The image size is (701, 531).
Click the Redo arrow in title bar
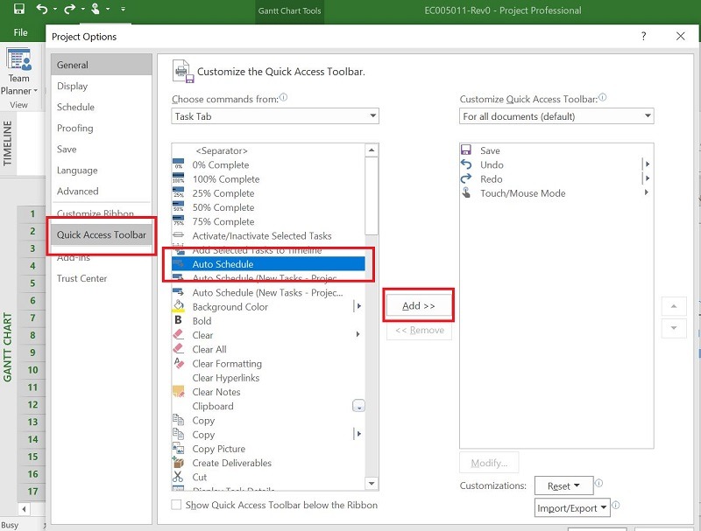tap(69, 9)
